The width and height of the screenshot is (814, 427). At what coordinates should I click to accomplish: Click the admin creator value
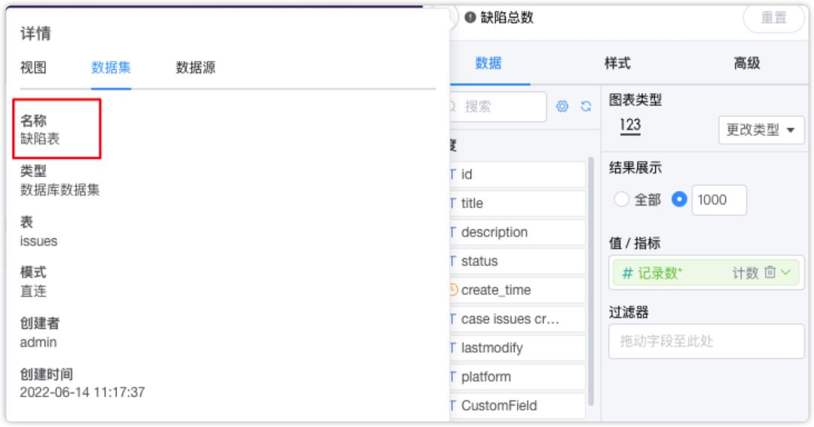click(x=38, y=343)
